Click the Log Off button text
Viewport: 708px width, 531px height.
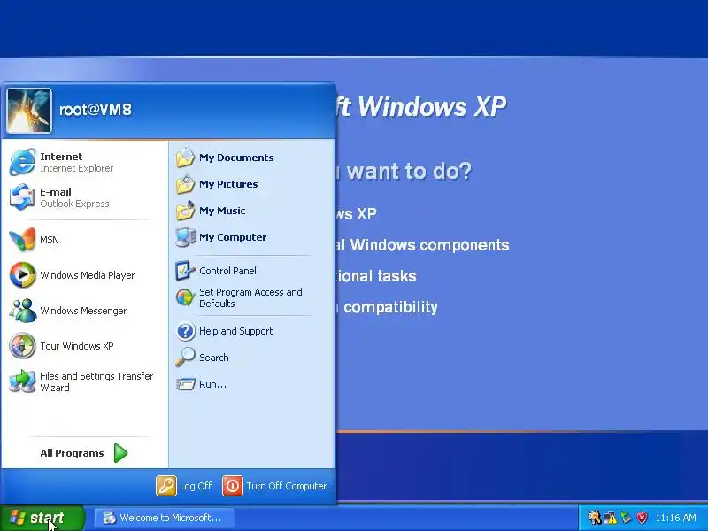coord(196,486)
